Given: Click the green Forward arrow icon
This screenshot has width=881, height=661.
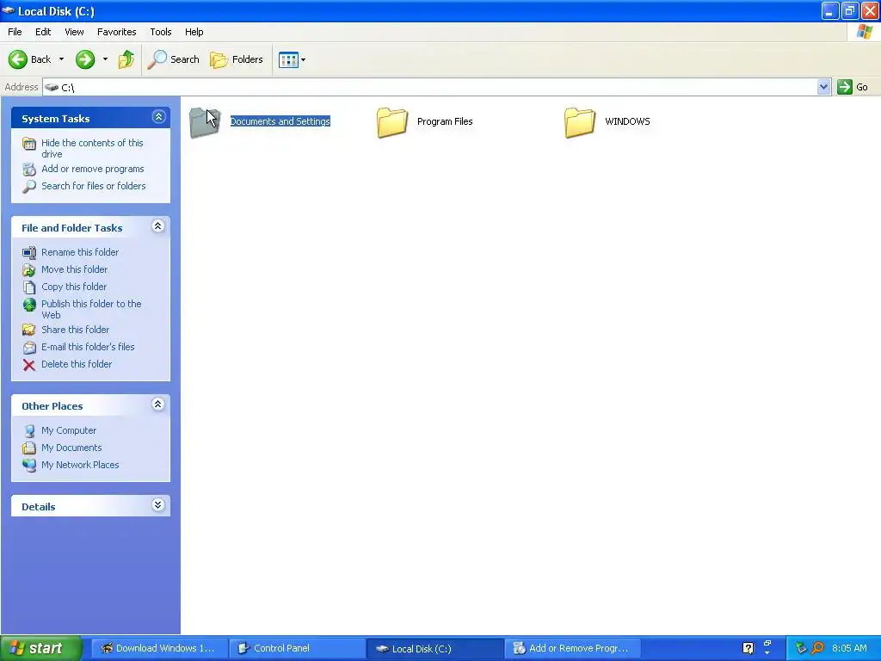Looking at the screenshot, I should (85, 59).
